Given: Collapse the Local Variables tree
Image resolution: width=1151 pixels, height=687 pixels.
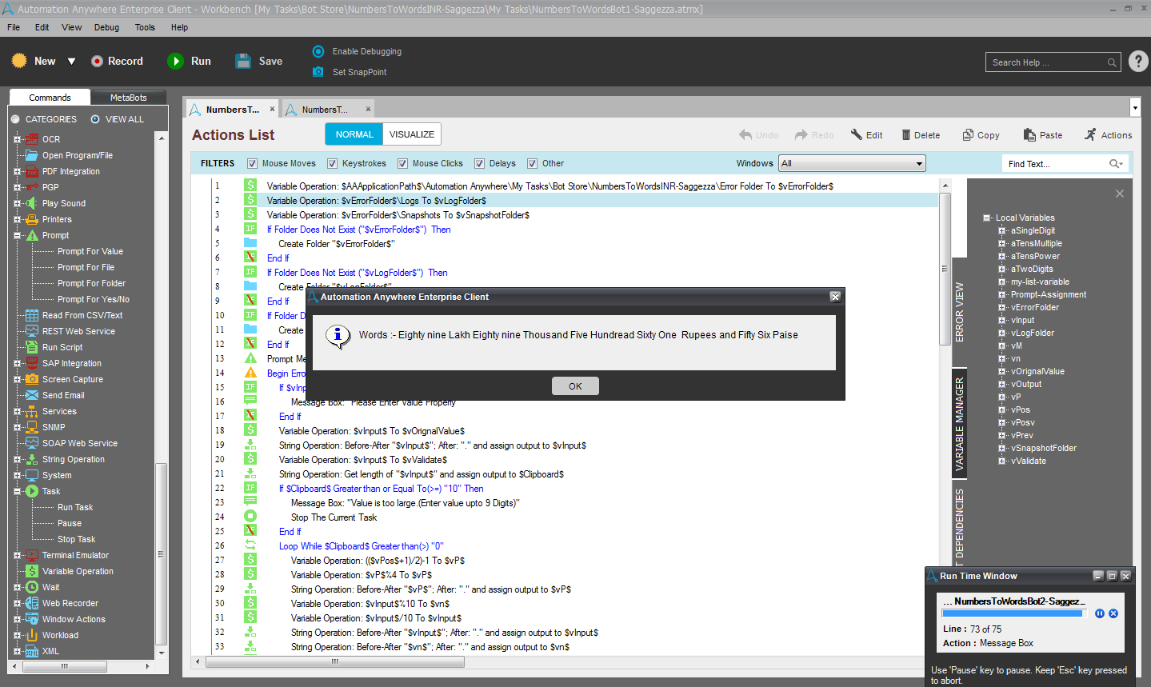Looking at the screenshot, I should (x=987, y=218).
